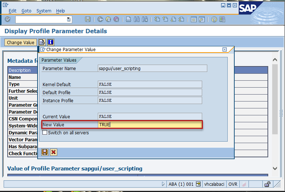This screenshot has height=192, width=285.
Task: Open the window control menu icon
Action: [5, 5]
